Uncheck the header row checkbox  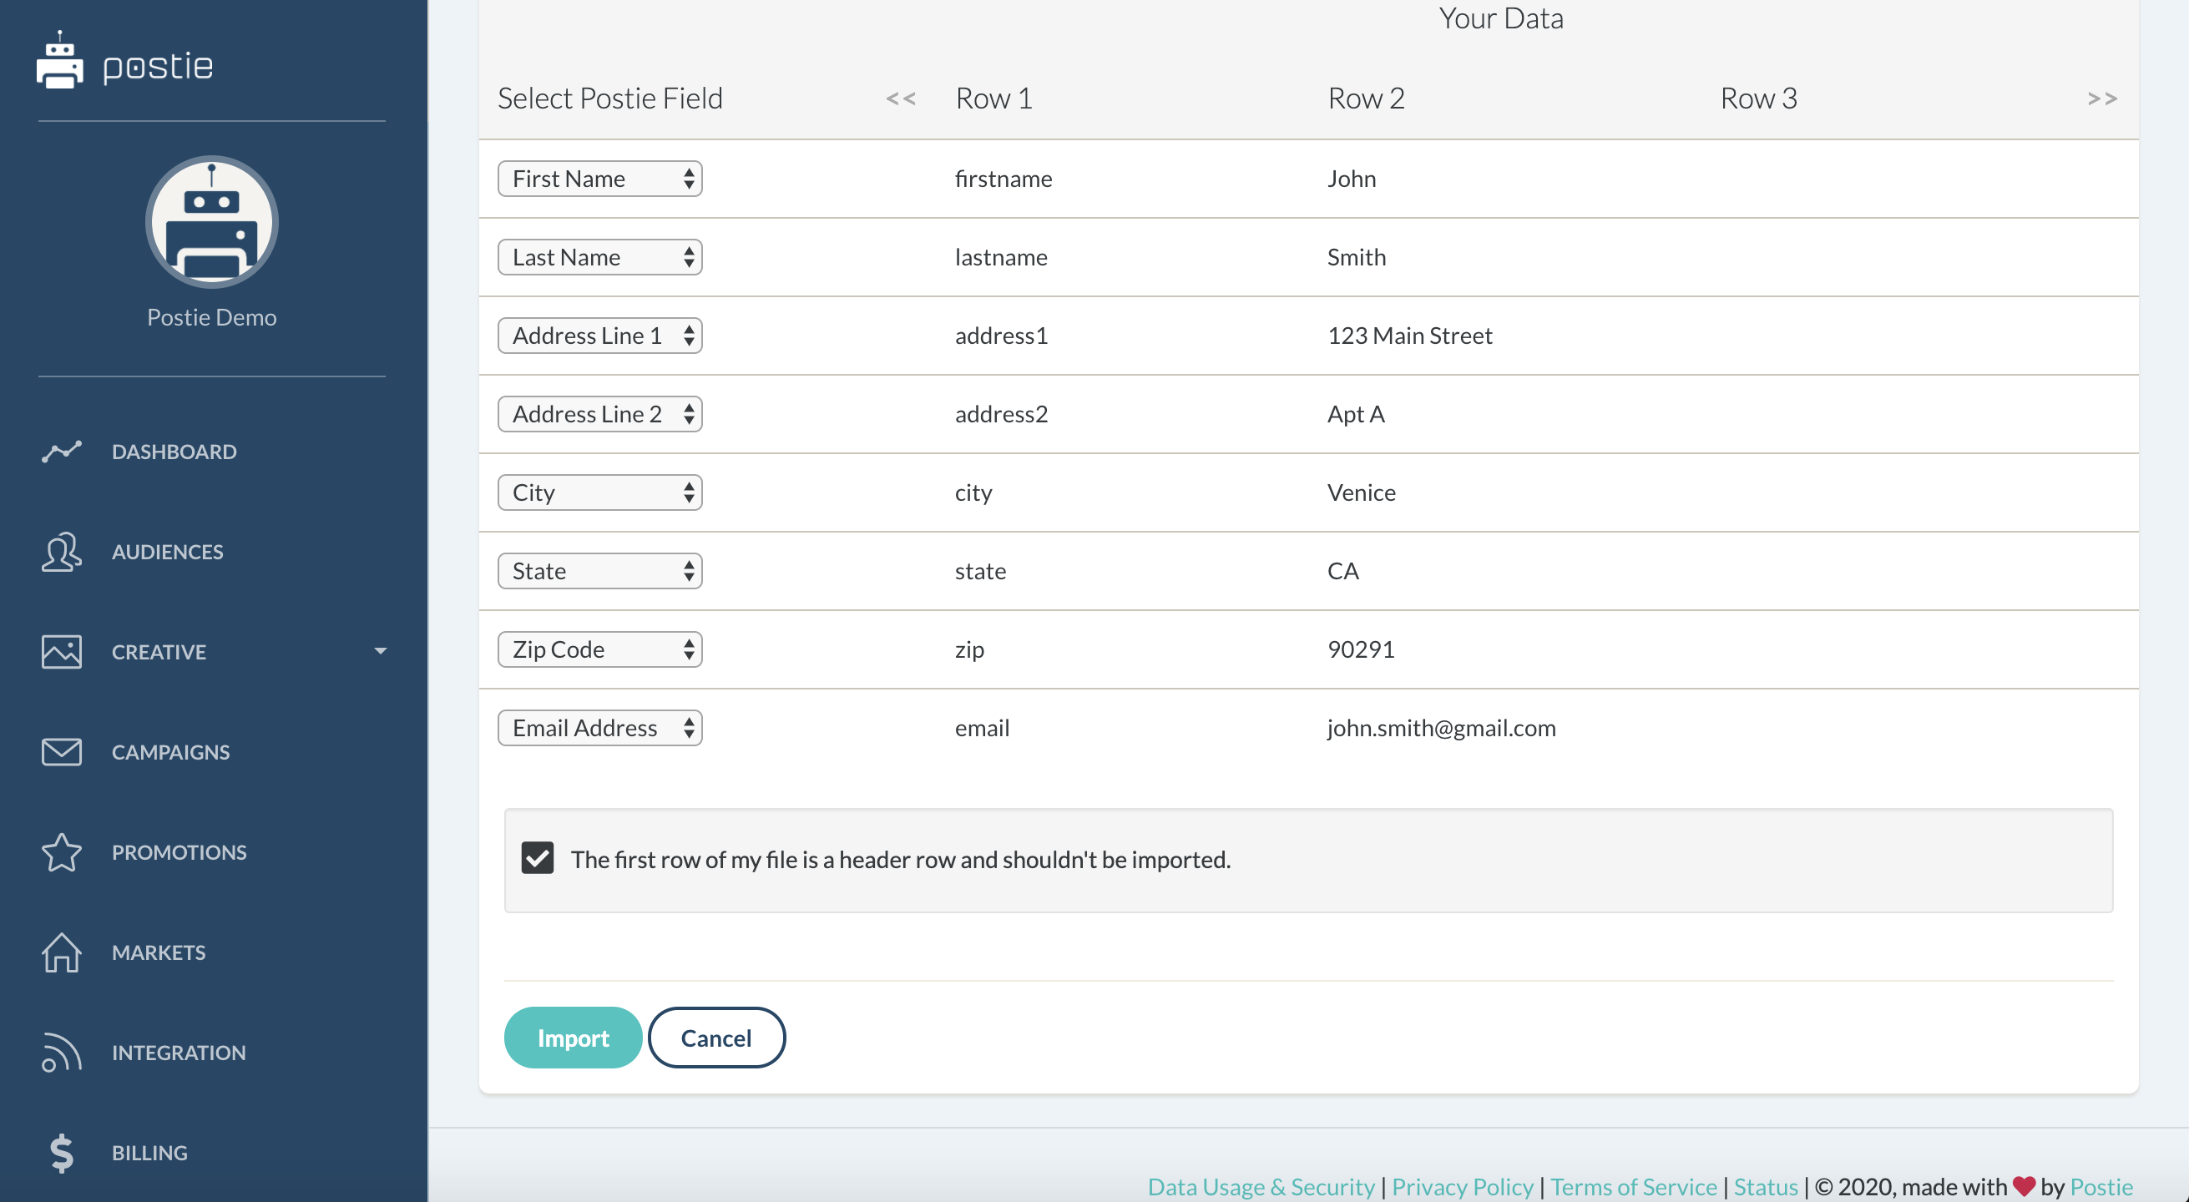pyautogui.click(x=537, y=858)
